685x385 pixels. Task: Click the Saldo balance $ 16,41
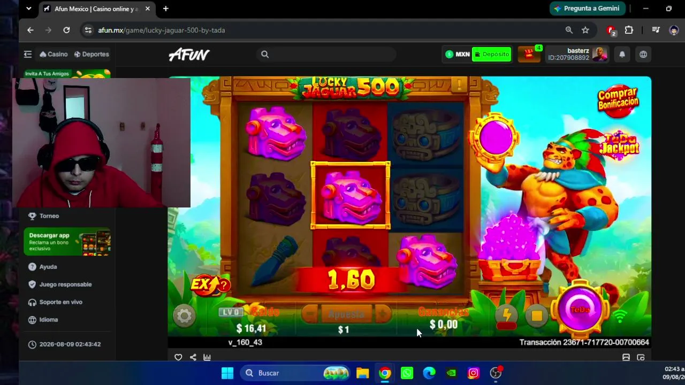[x=251, y=328]
